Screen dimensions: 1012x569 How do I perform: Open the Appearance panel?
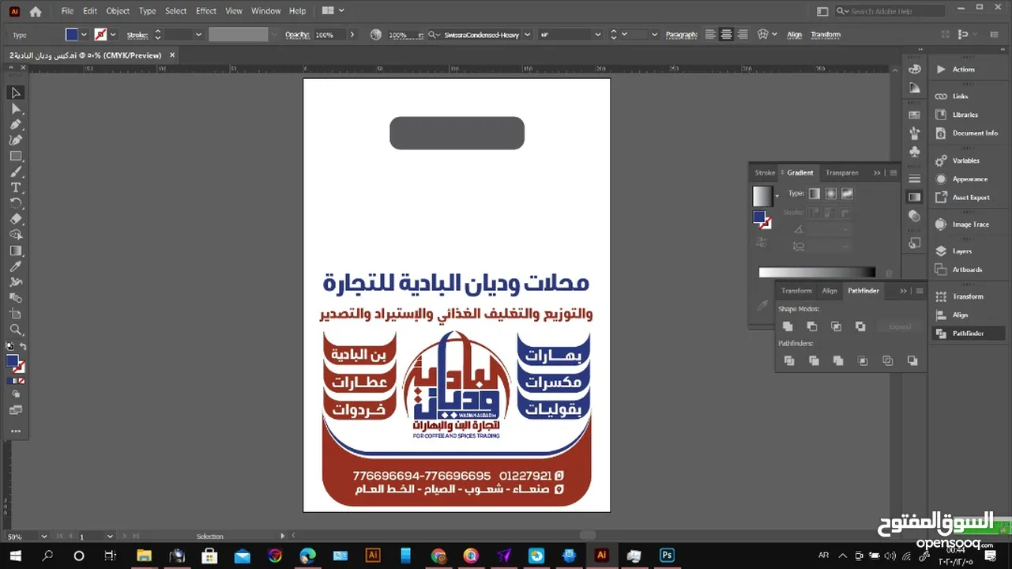(970, 179)
